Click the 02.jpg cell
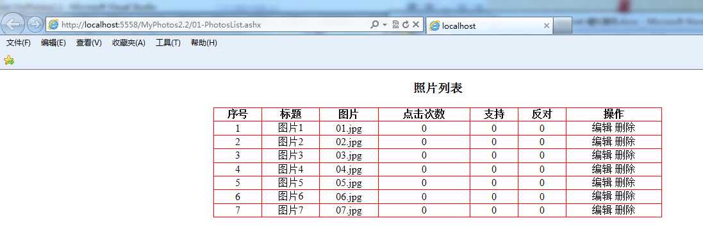 click(x=349, y=143)
